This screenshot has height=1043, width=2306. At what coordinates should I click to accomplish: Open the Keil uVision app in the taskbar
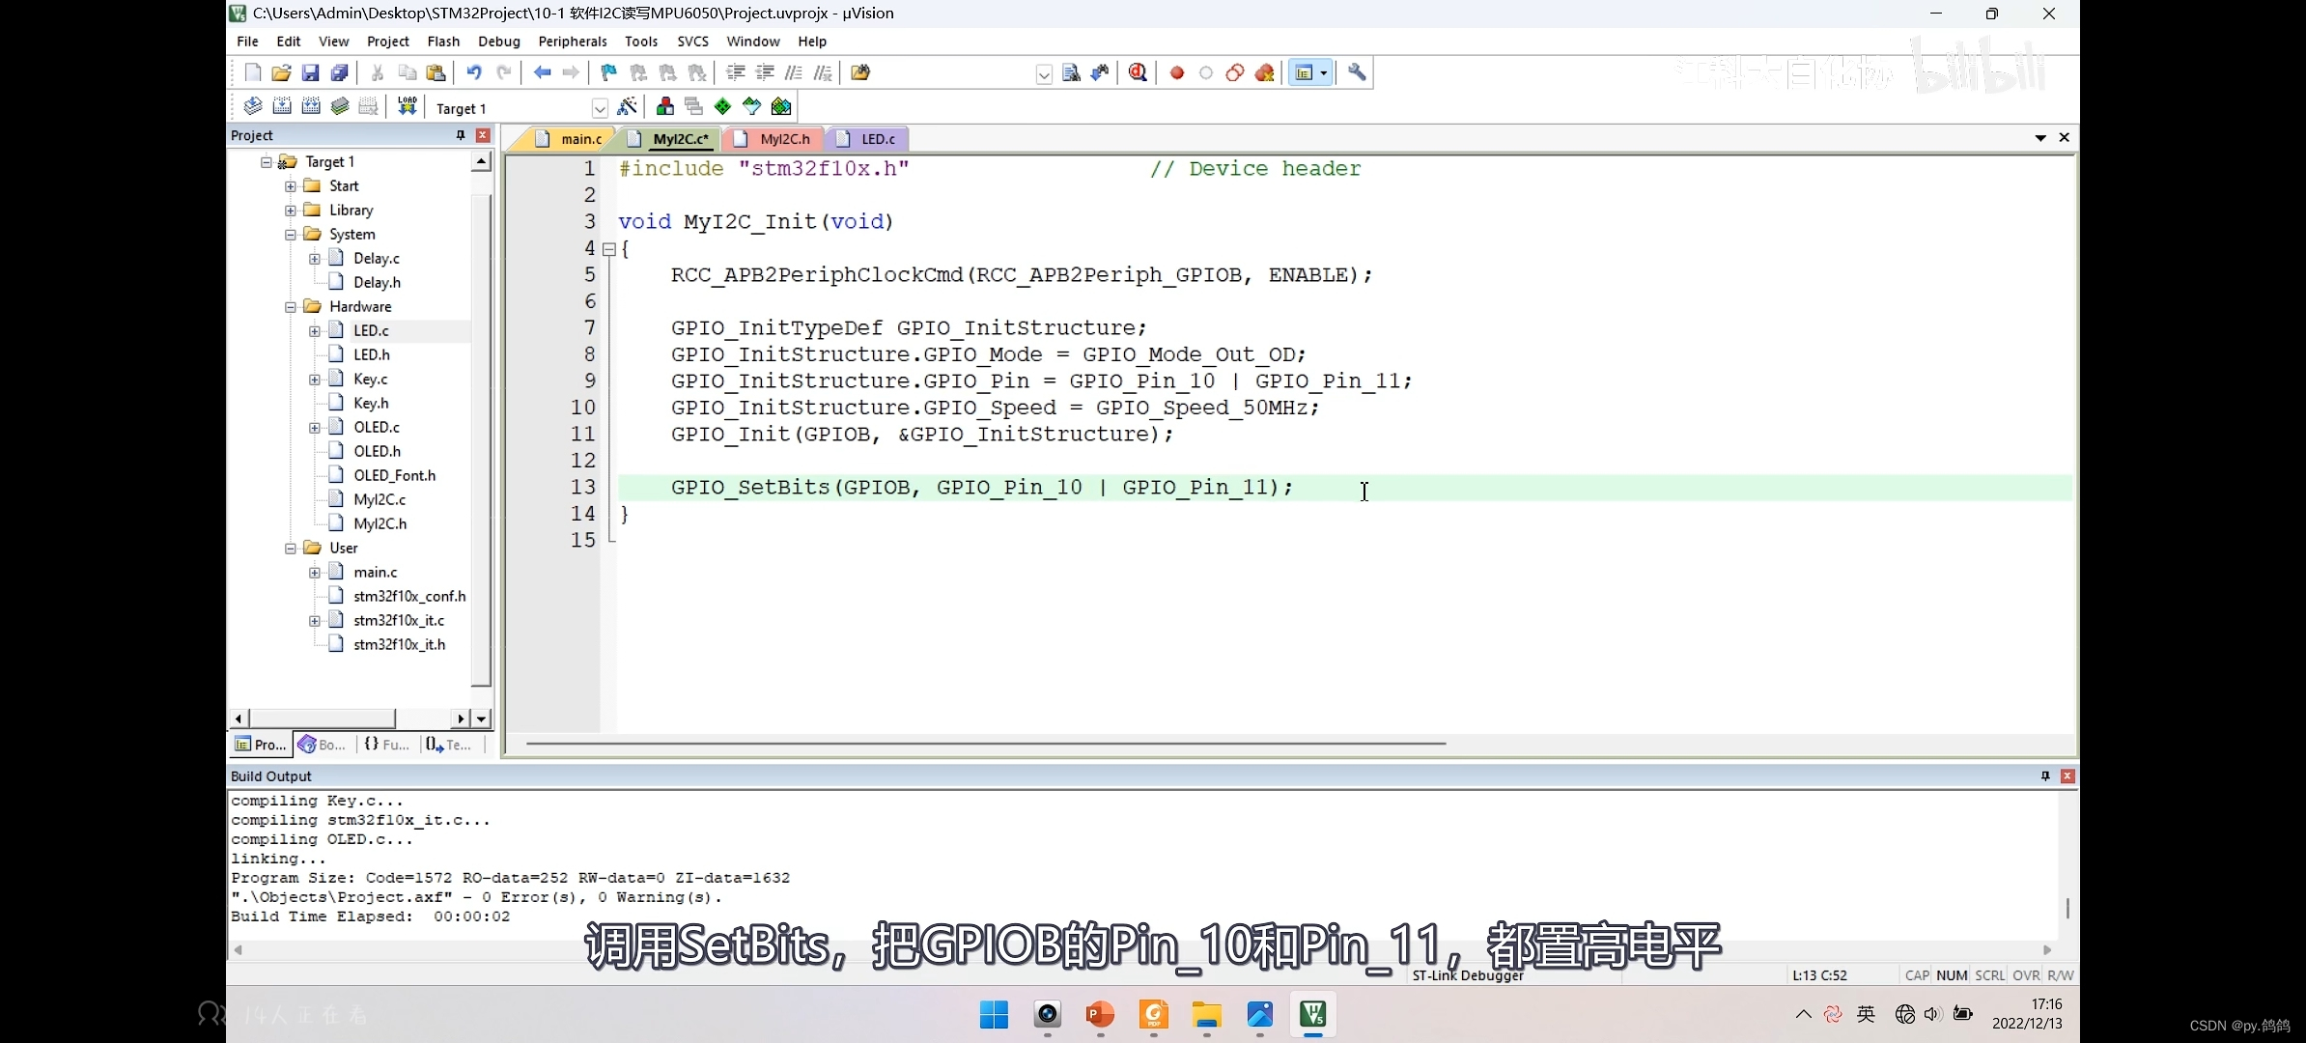point(1312,1014)
